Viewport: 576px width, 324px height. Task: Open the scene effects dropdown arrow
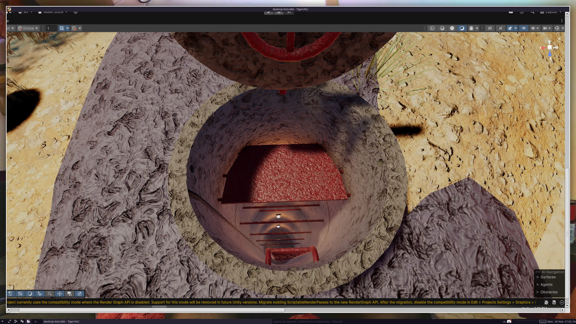click(x=516, y=28)
